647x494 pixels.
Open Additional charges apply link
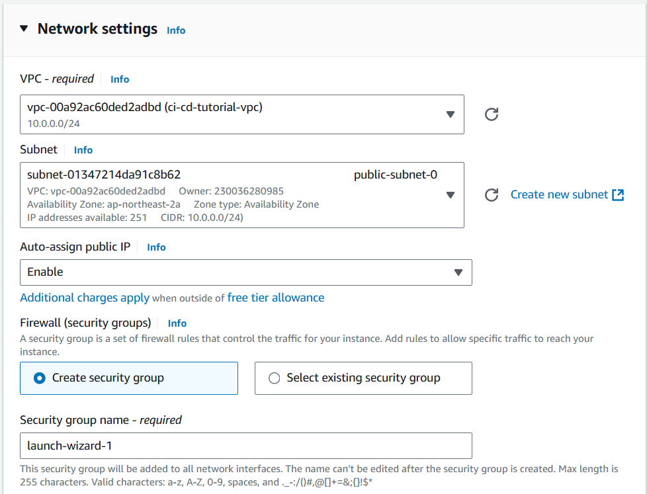pyautogui.click(x=85, y=298)
